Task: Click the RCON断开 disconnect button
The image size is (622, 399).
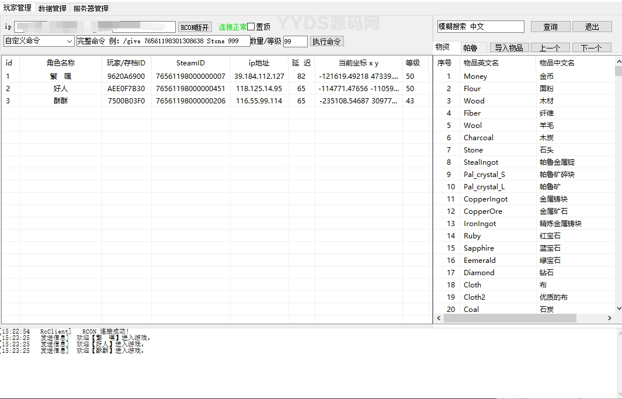Action: click(194, 27)
